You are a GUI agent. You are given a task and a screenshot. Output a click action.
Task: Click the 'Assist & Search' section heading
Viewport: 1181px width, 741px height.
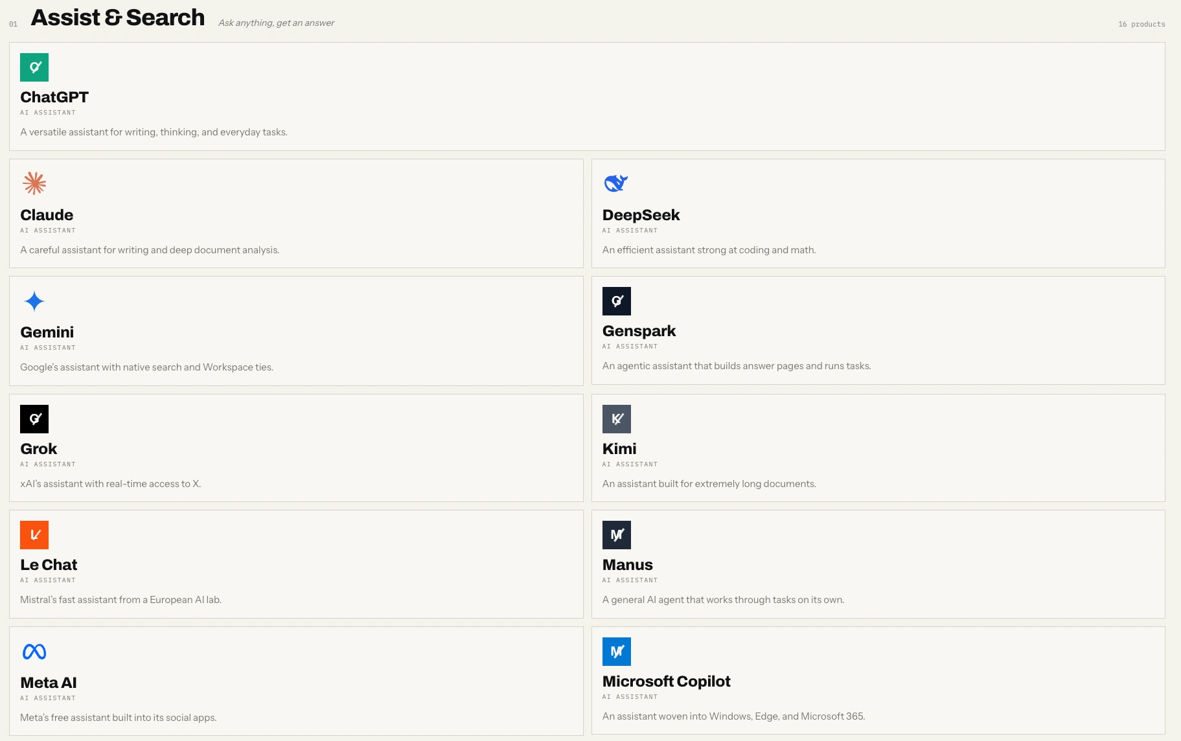pos(118,17)
